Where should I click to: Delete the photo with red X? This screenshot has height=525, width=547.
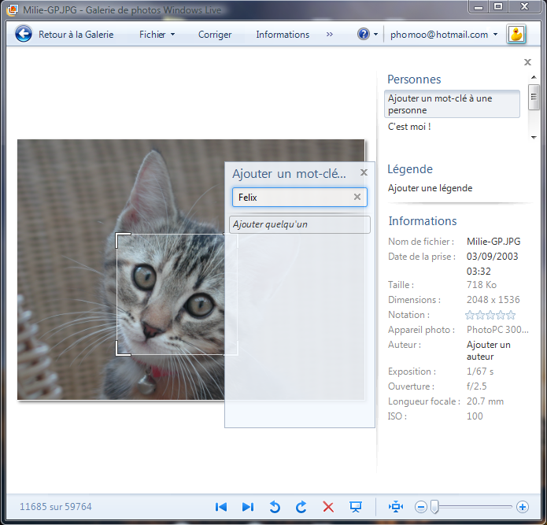tap(328, 507)
